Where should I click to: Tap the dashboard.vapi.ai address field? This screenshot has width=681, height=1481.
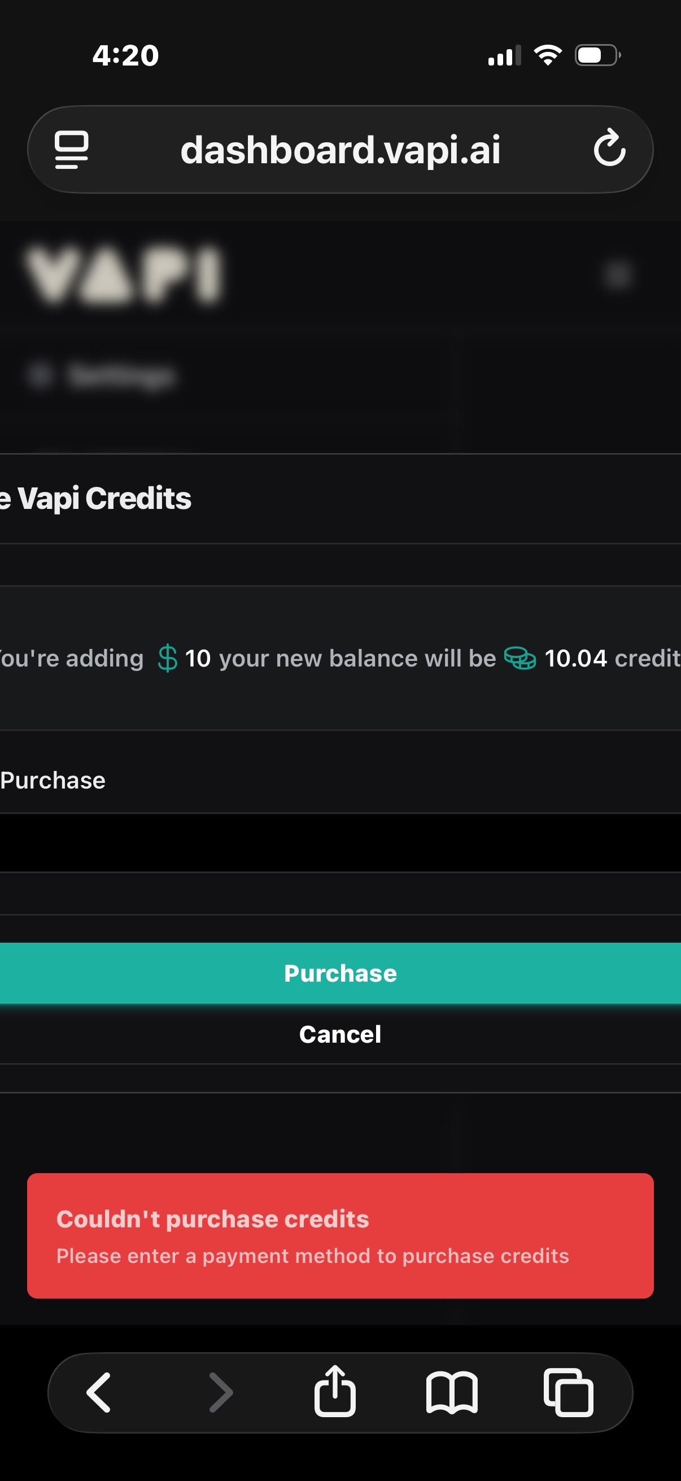click(340, 150)
